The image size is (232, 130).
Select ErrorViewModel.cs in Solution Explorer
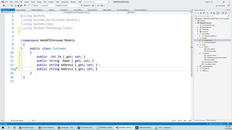pyautogui.click(x=210, y=43)
